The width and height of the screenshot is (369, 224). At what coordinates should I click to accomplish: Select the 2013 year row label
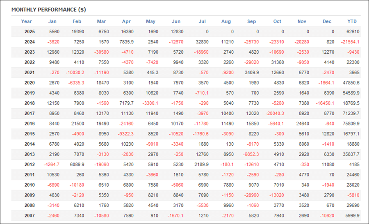(30, 154)
